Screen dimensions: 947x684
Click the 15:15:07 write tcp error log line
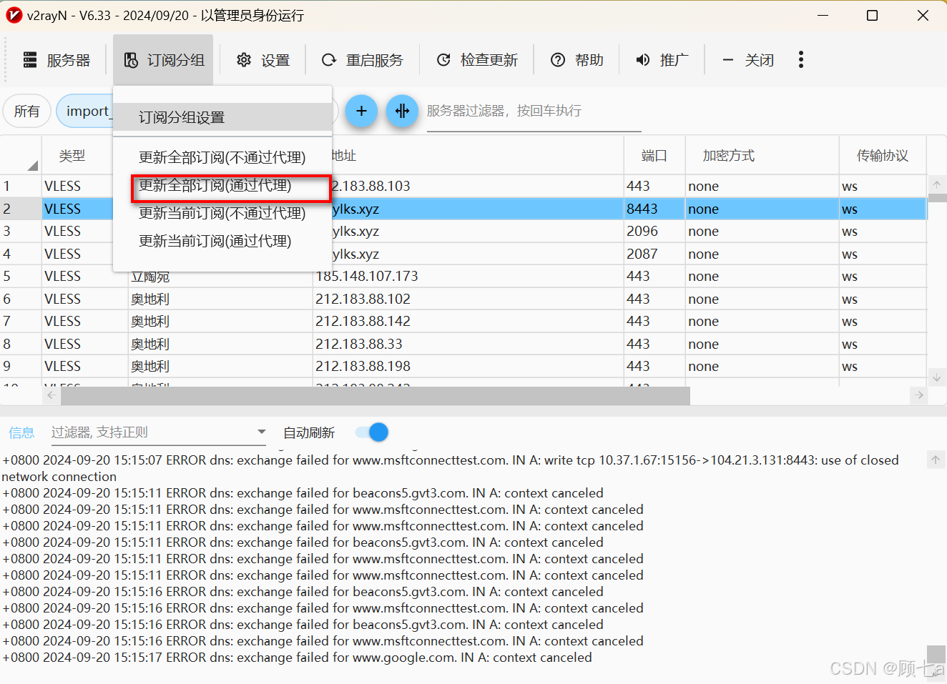point(451,468)
